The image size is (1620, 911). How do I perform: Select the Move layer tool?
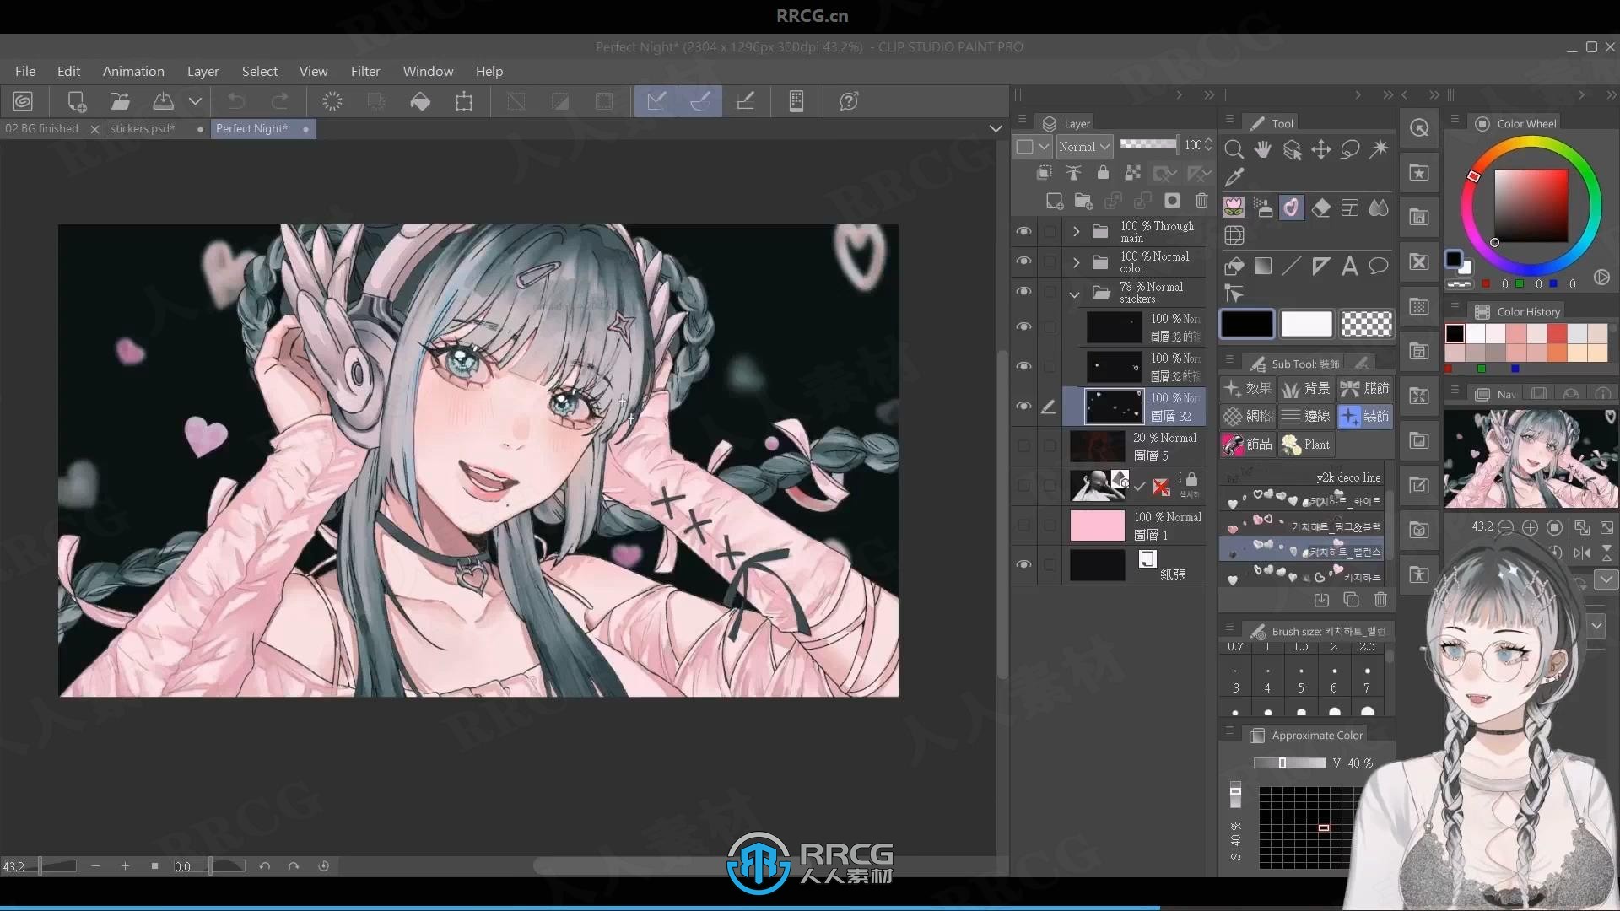(x=1320, y=149)
